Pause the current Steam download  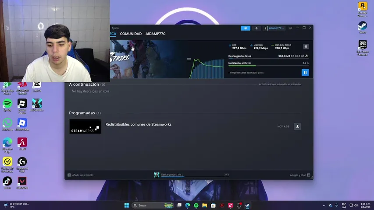coord(305,73)
